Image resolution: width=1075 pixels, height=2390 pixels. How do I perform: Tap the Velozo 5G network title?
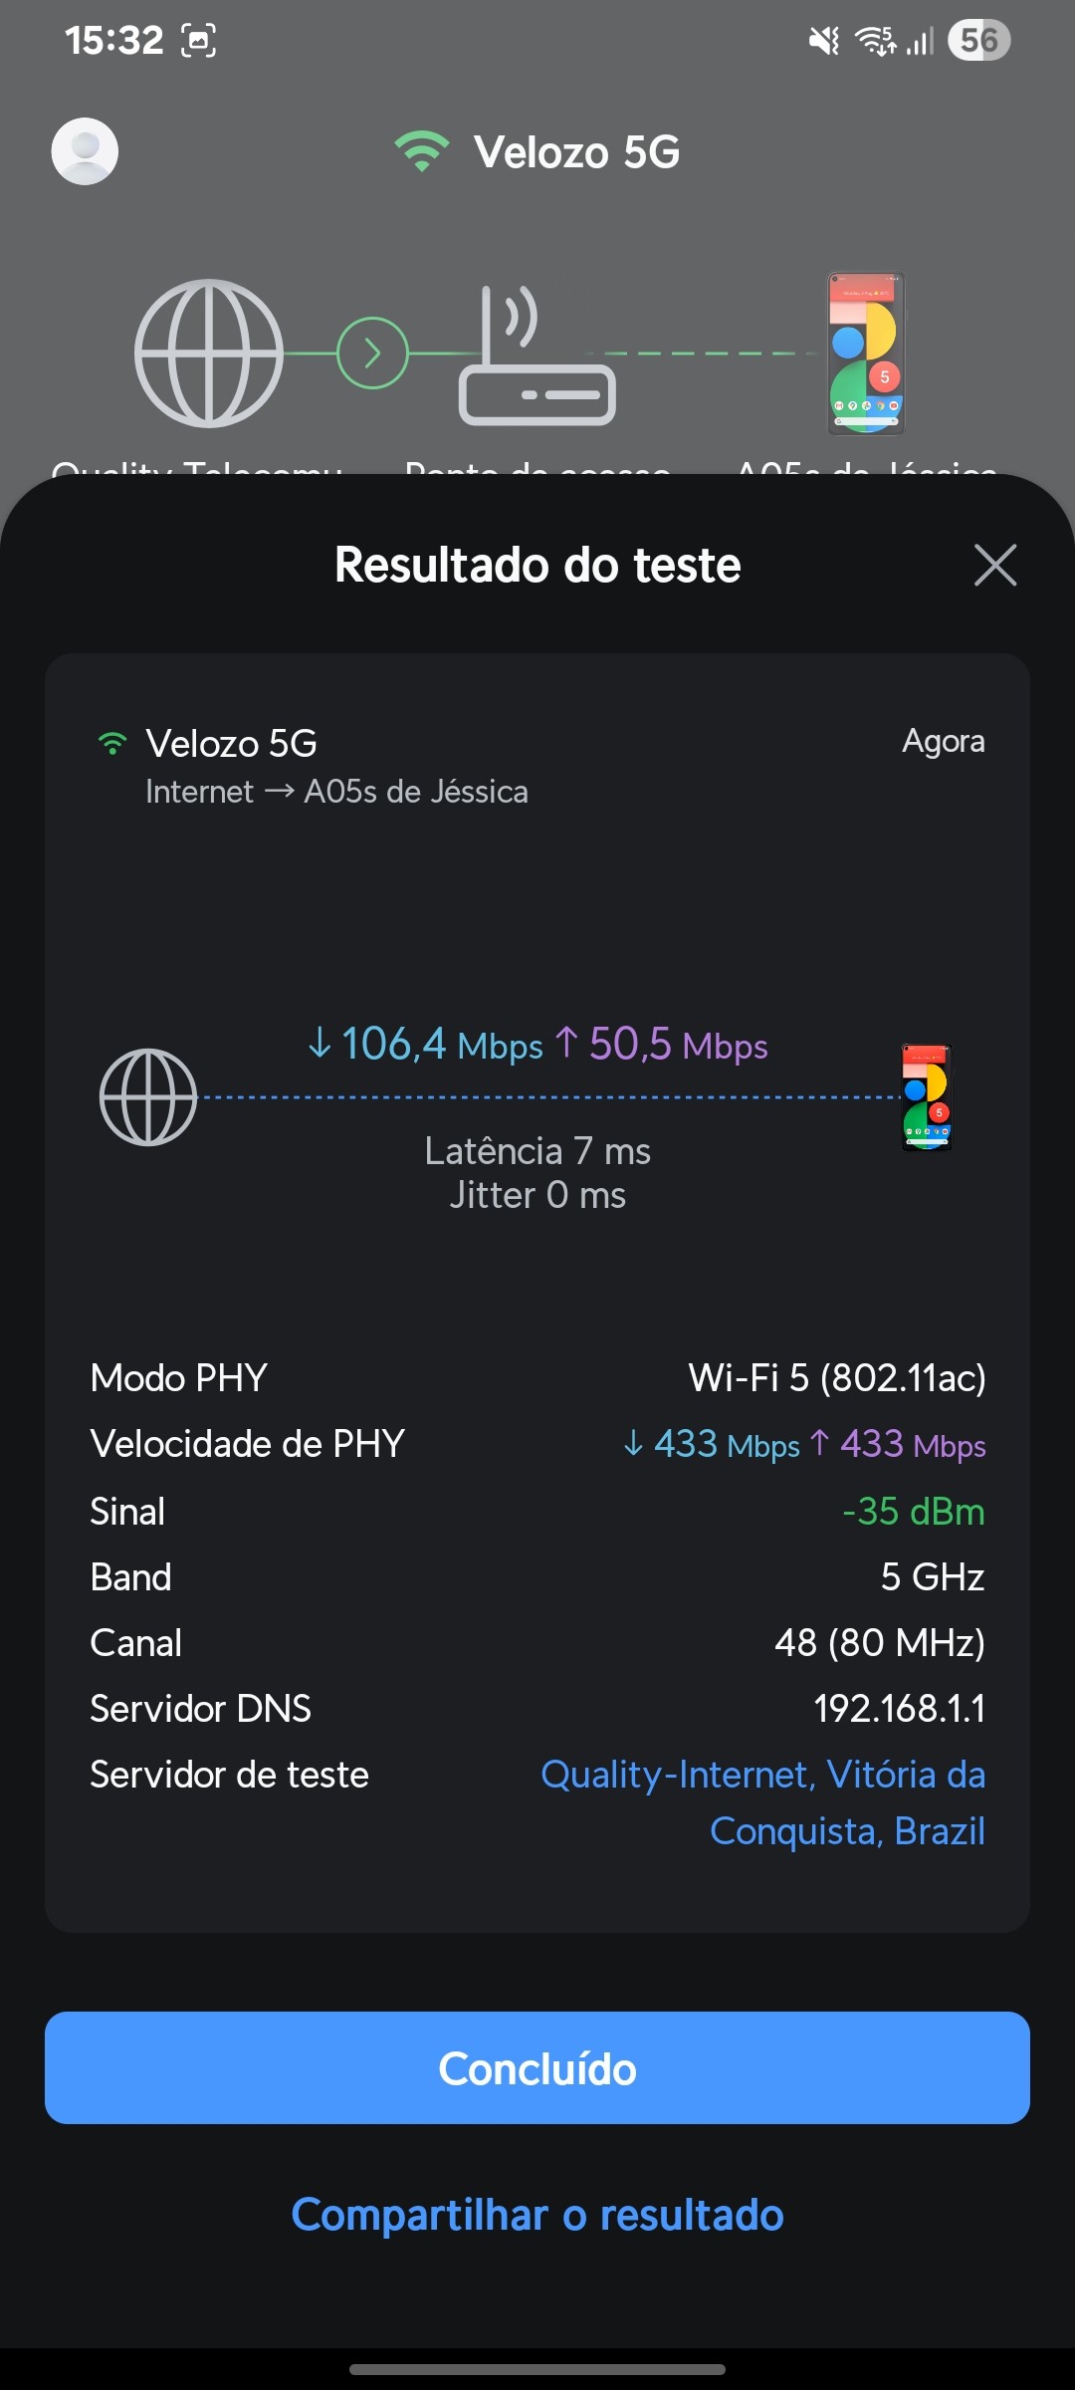click(x=576, y=152)
